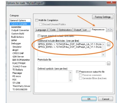Toggle Discard Unused Publics checkbox

(x=40, y=24)
